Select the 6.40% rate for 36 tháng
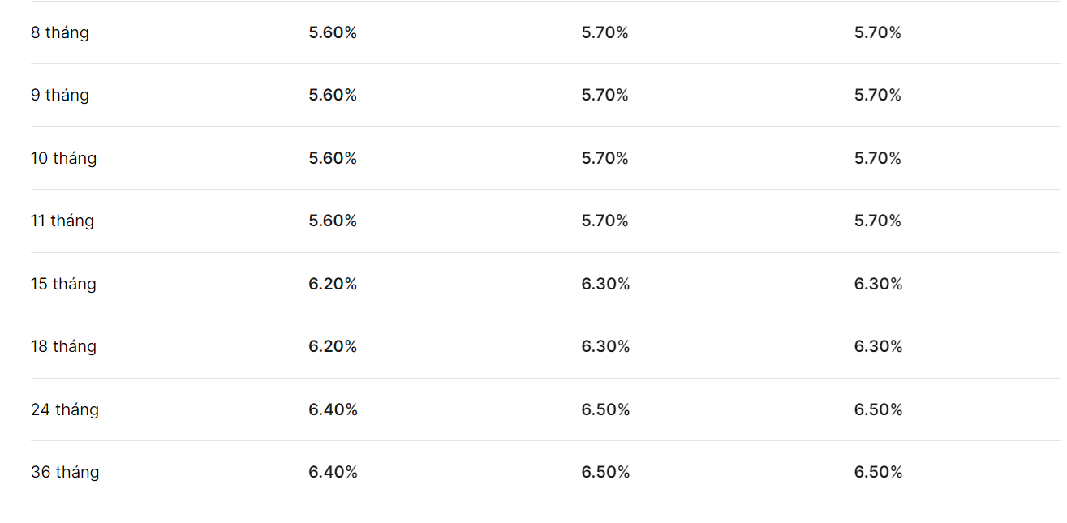 (333, 473)
